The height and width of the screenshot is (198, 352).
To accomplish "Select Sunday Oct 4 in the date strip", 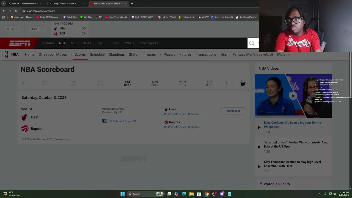I will click(155, 83).
